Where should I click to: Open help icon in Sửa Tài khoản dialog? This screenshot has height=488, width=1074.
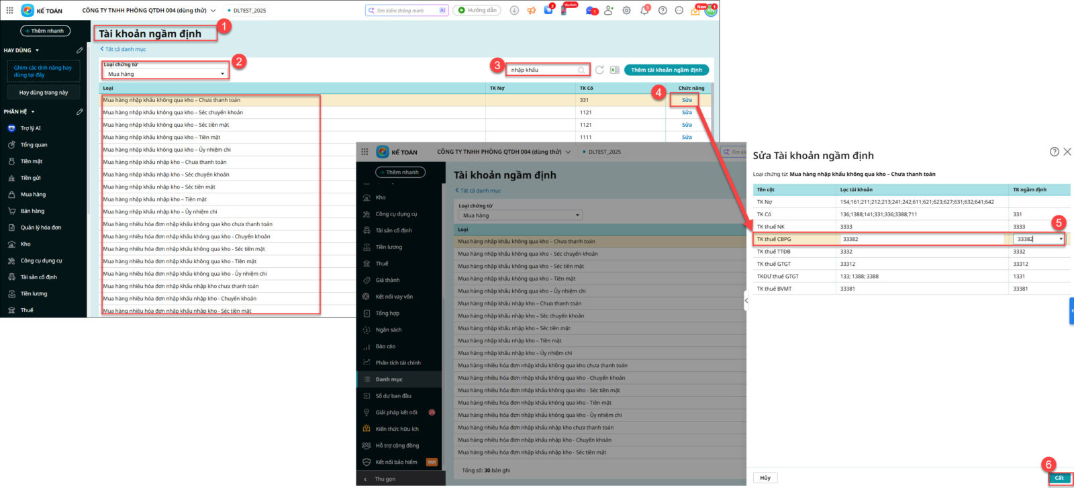1054,152
